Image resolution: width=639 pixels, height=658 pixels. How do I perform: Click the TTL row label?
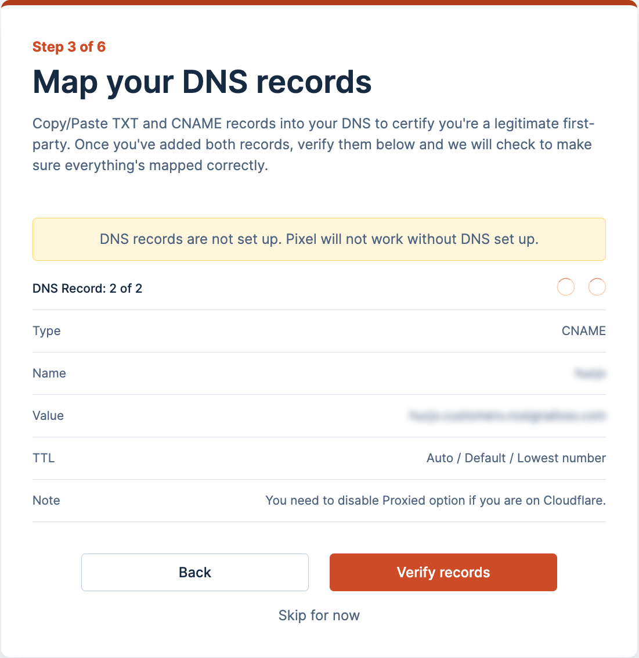point(44,458)
